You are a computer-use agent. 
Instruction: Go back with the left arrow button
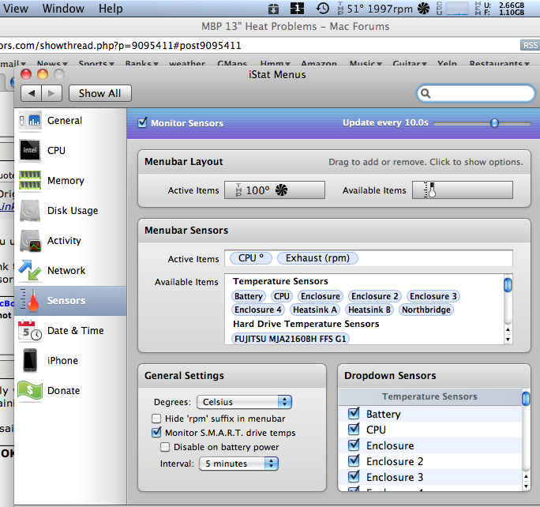click(32, 93)
